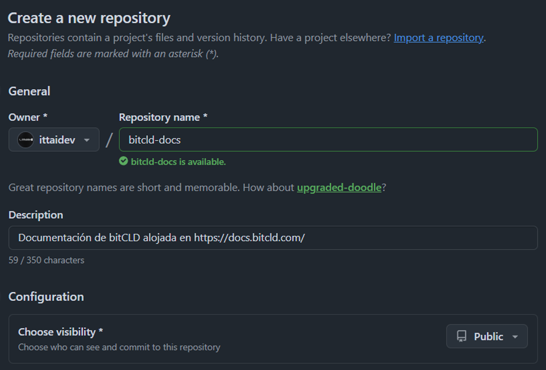This screenshot has width=546, height=370.
Task: Click the green availability check icon
Action: [x=123, y=161]
